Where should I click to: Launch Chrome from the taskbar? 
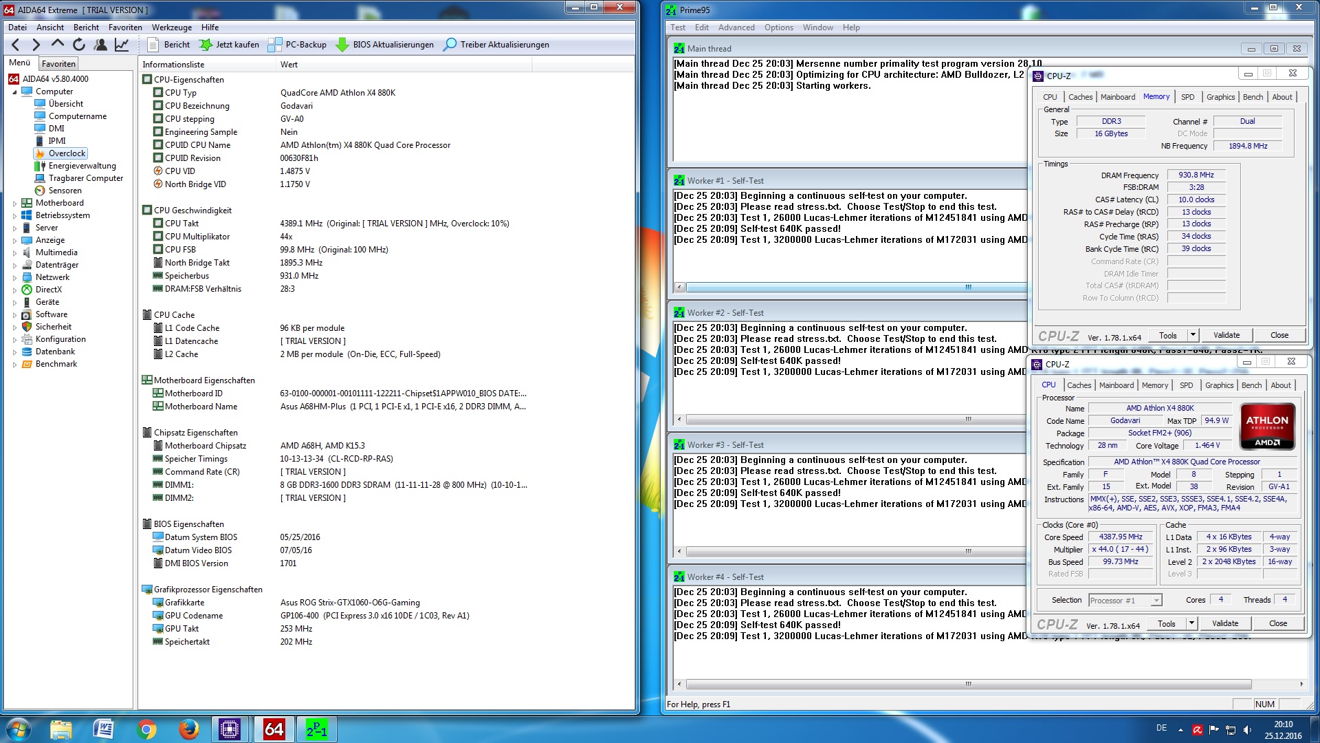146,729
